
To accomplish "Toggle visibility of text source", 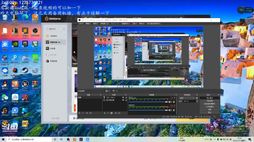I will point(123,98).
